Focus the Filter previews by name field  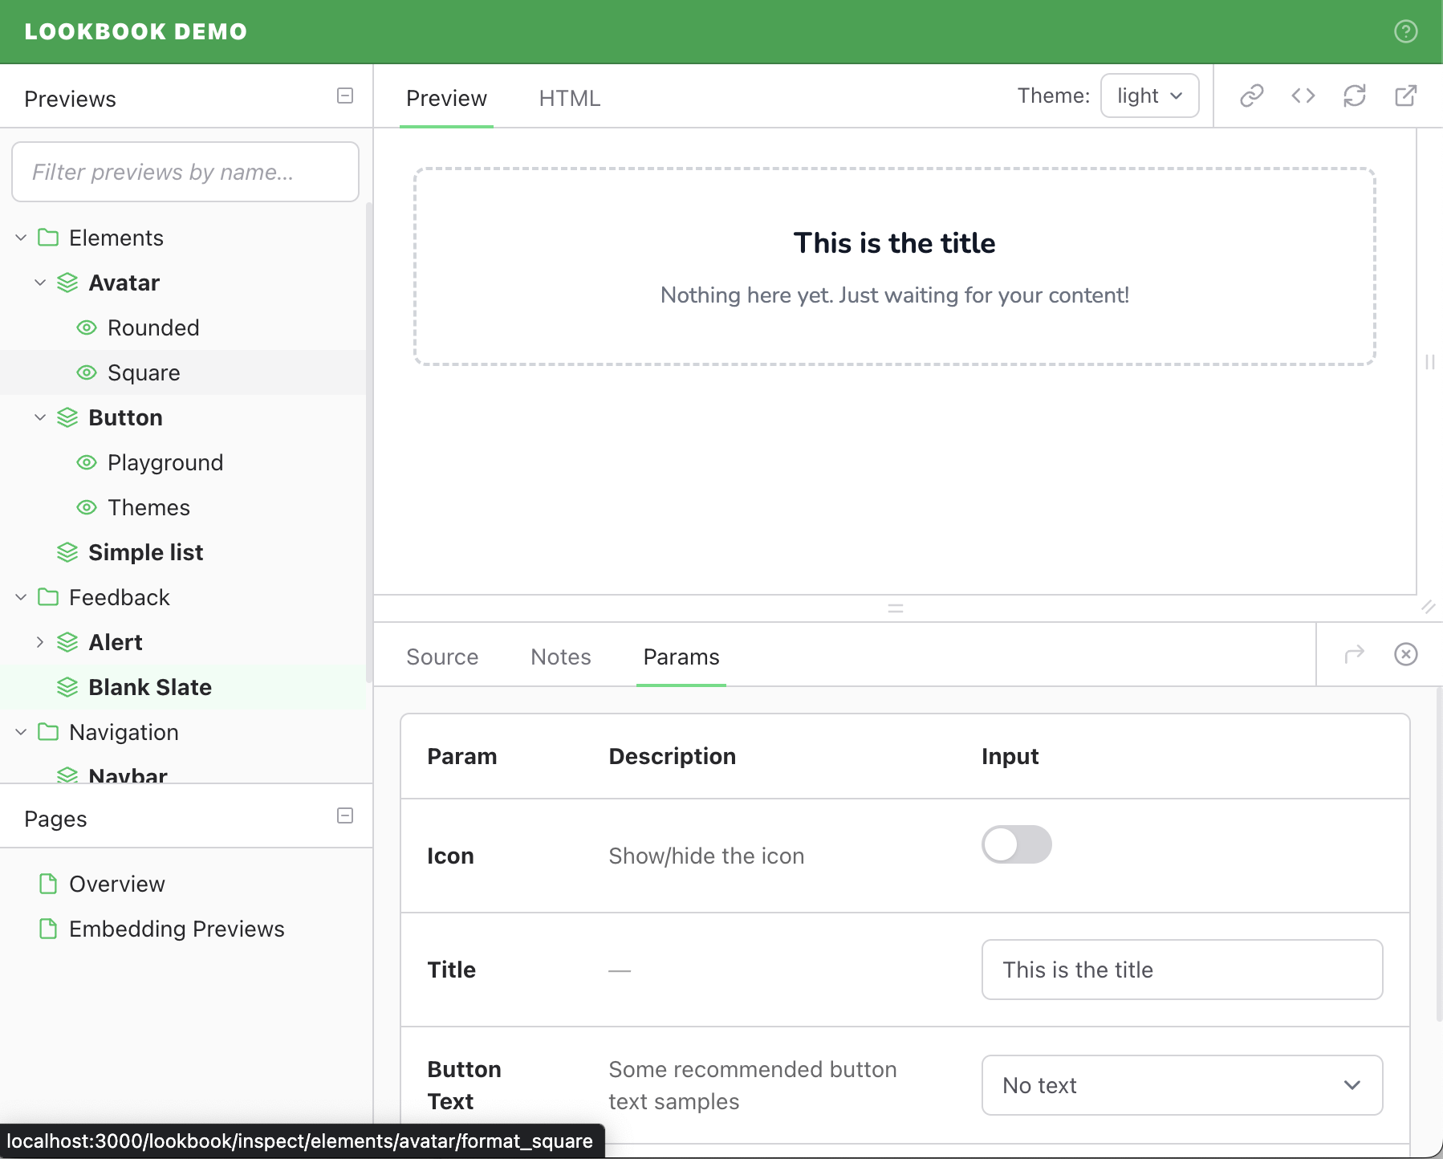tap(185, 172)
